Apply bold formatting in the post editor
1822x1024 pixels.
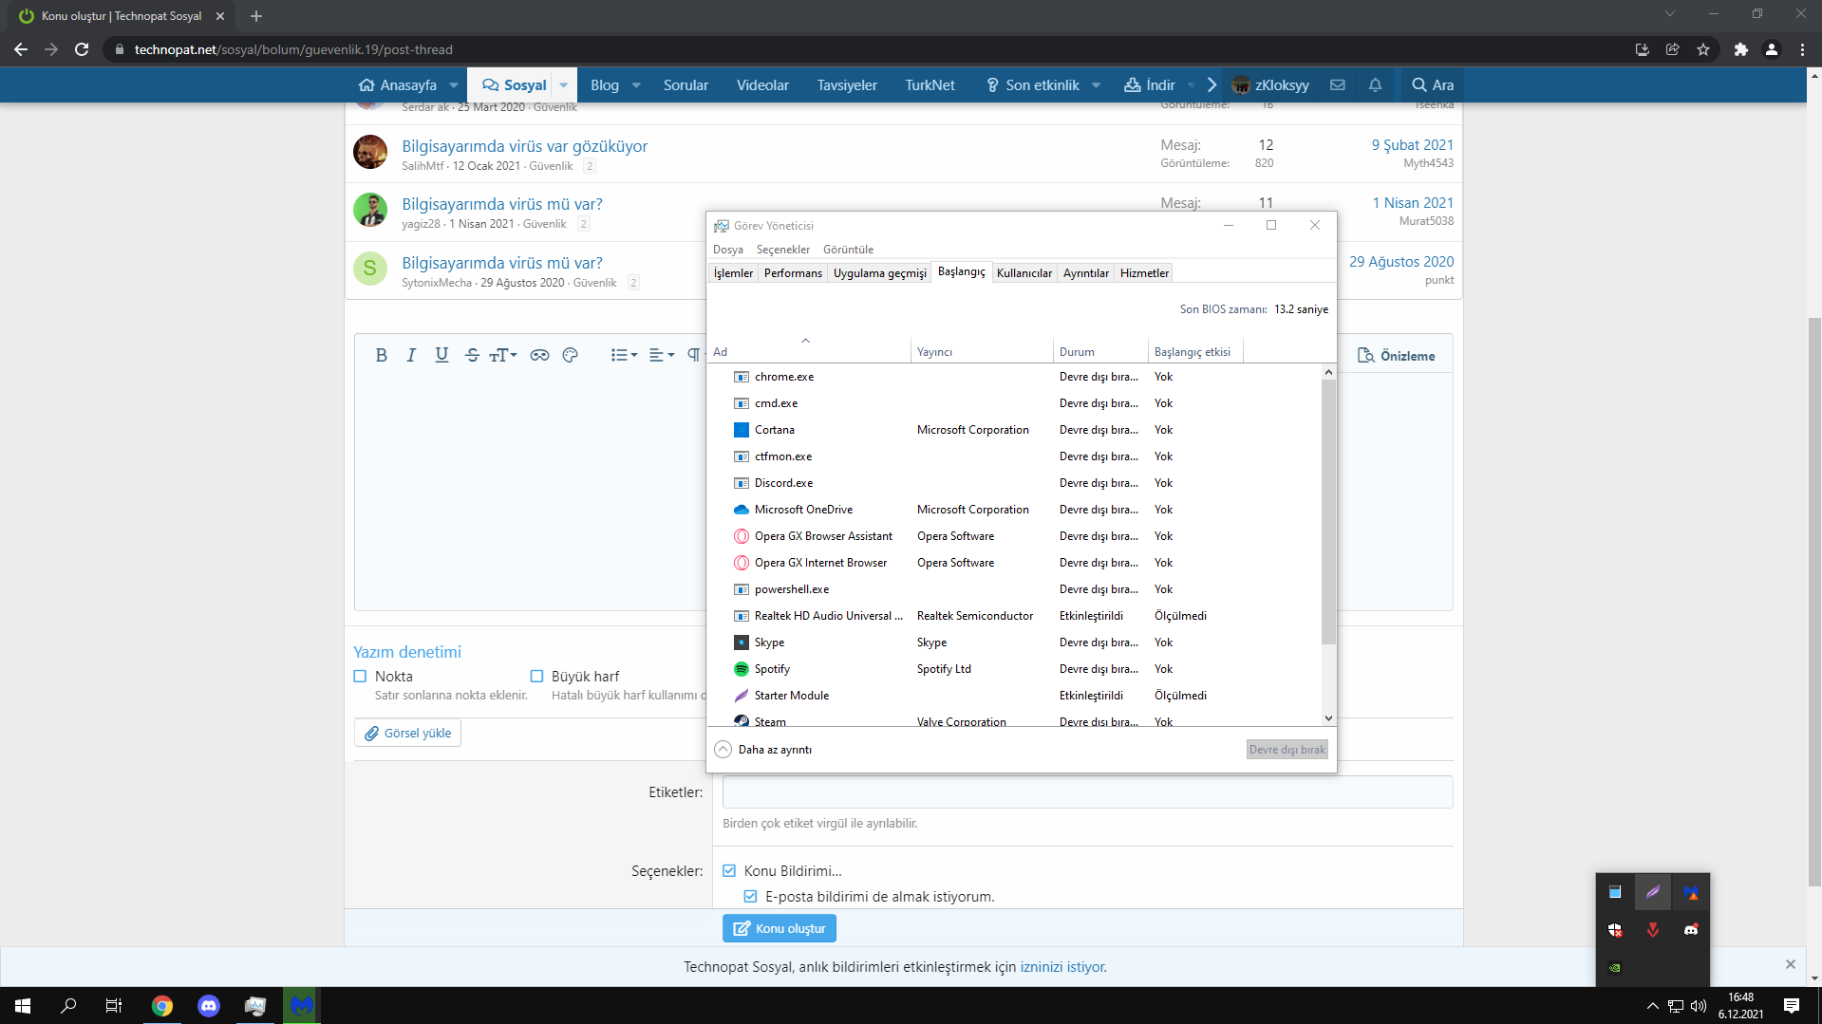pyautogui.click(x=381, y=355)
